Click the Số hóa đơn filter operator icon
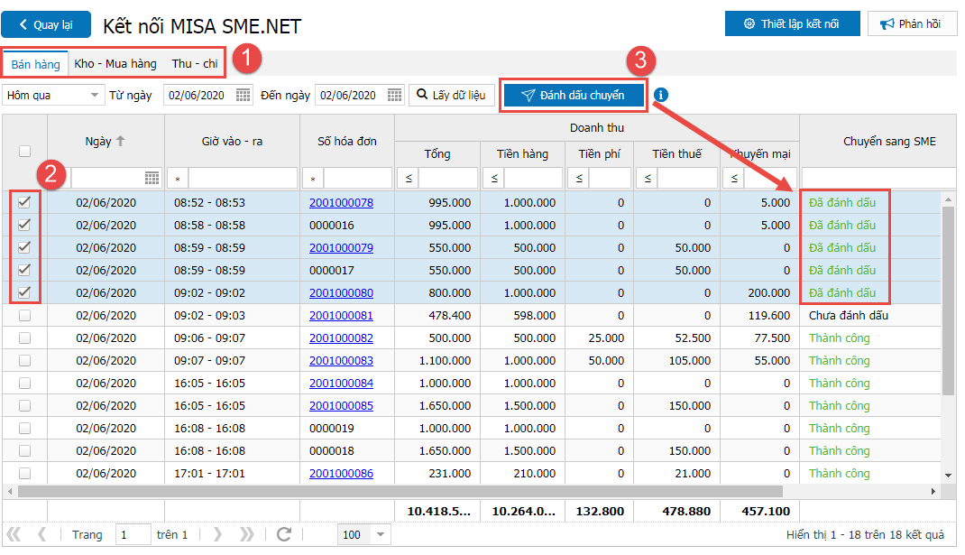 click(x=313, y=179)
